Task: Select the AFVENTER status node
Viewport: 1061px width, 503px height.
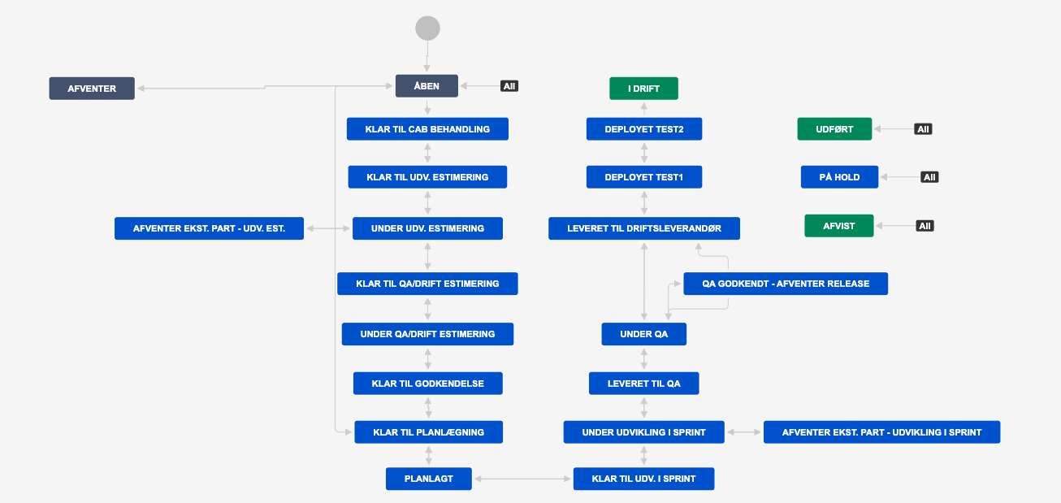Action: [x=92, y=89]
